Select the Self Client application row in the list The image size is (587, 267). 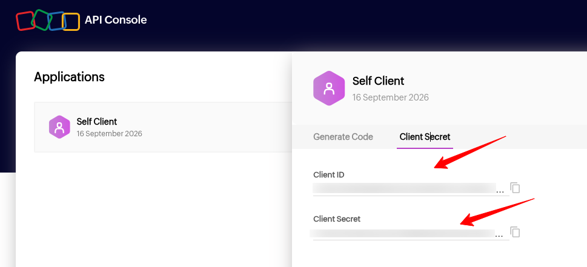tap(163, 127)
